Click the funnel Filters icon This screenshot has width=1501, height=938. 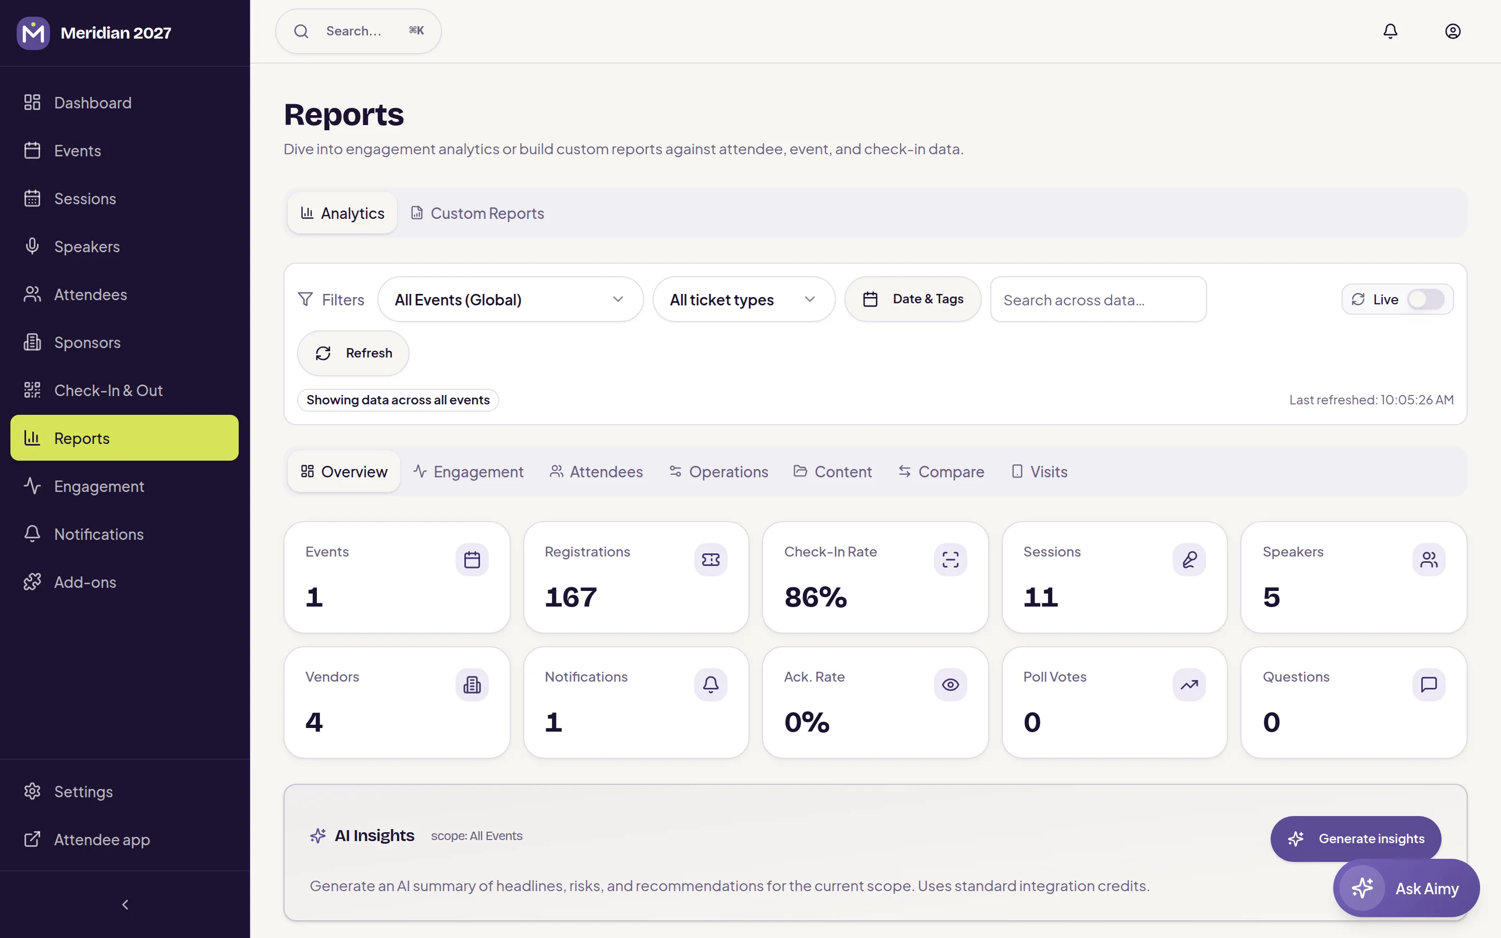pyautogui.click(x=305, y=300)
